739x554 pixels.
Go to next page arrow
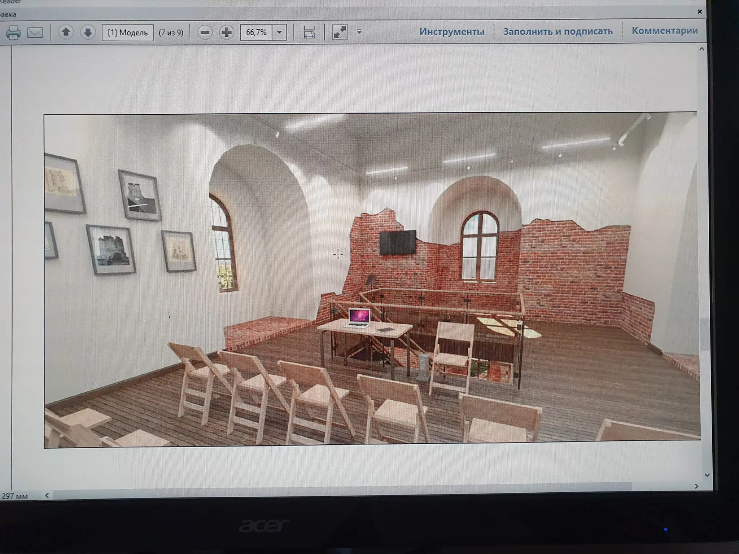[88, 32]
